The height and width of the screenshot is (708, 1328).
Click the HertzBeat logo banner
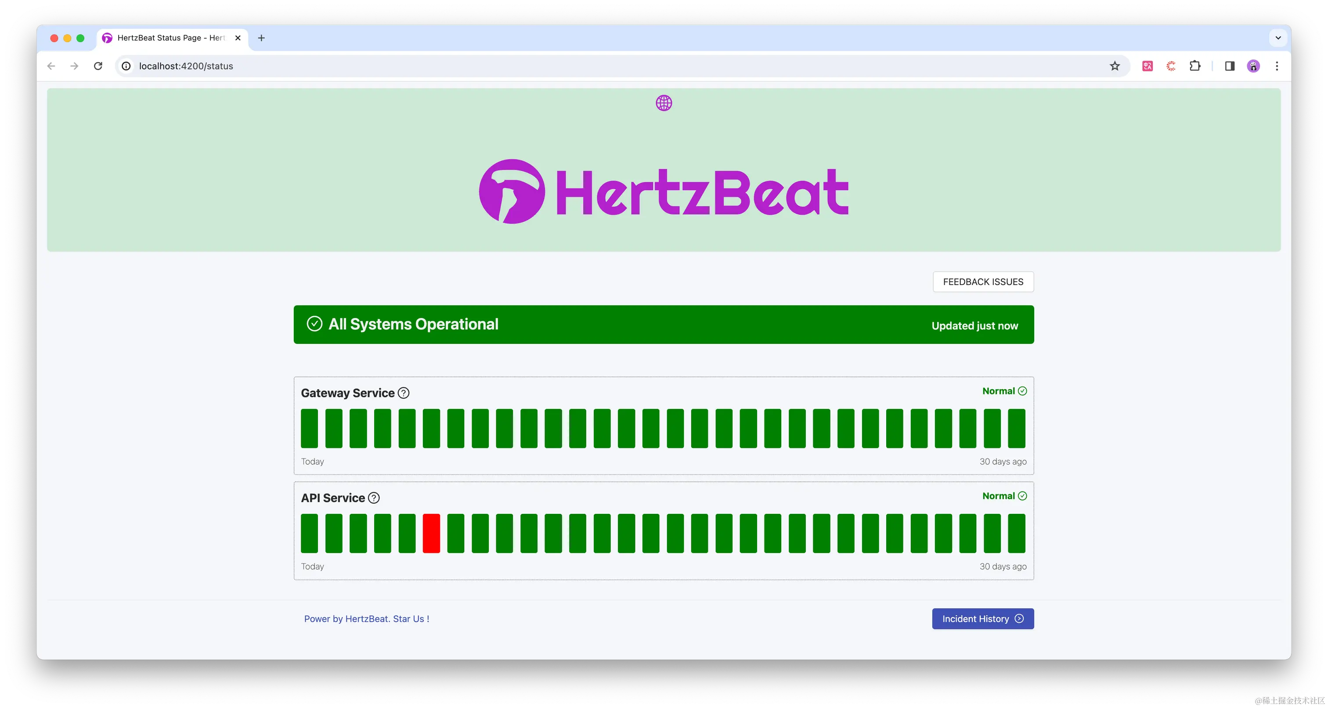click(664, 191)
